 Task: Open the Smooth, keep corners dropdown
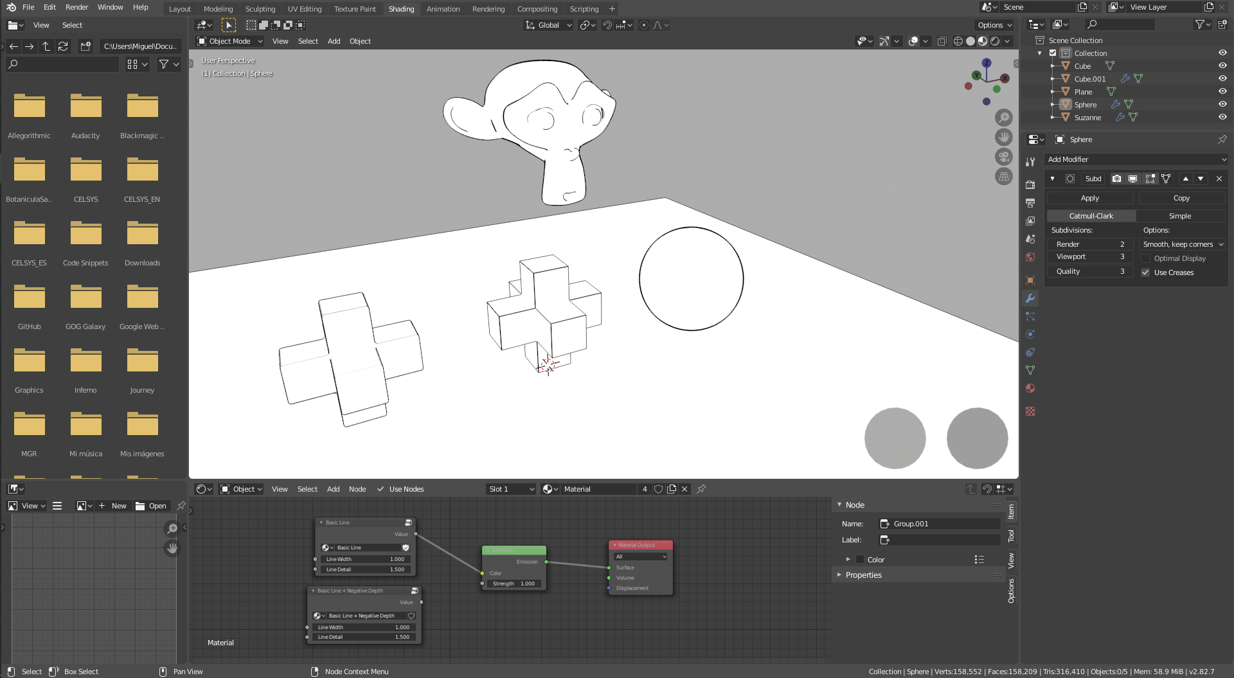[x=1181, y=244]
